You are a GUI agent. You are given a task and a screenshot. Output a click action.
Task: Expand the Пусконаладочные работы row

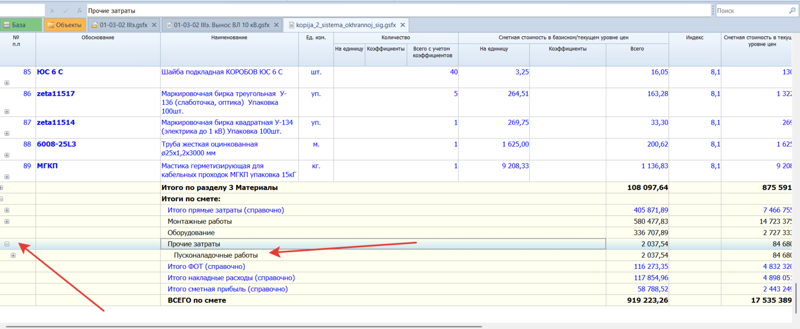coord(13,256)
